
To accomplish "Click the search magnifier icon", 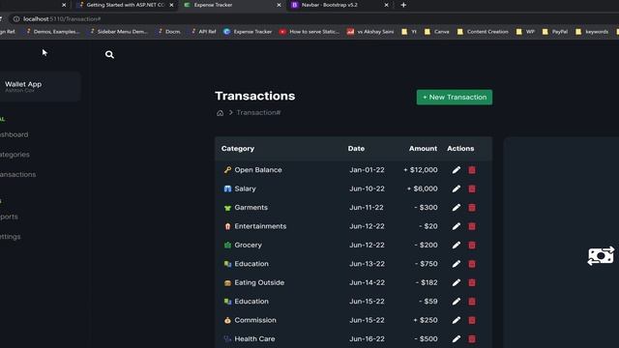I will pyautogui.click(x=109, y=54).
